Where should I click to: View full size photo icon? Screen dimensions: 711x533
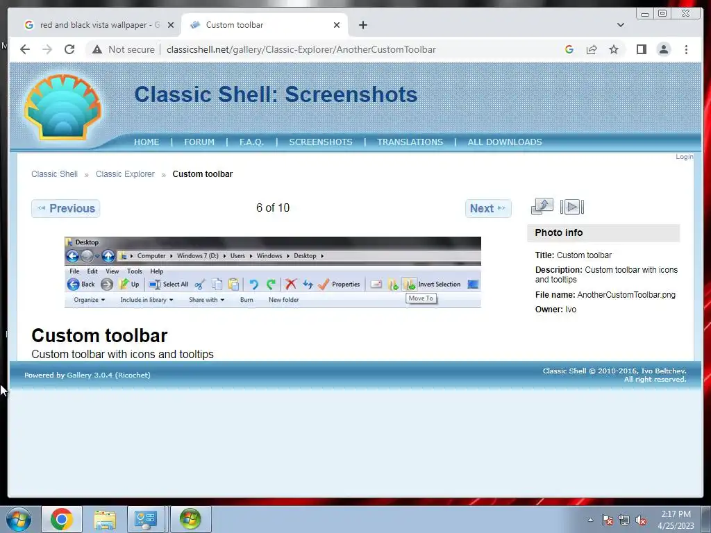click(542, 206)
